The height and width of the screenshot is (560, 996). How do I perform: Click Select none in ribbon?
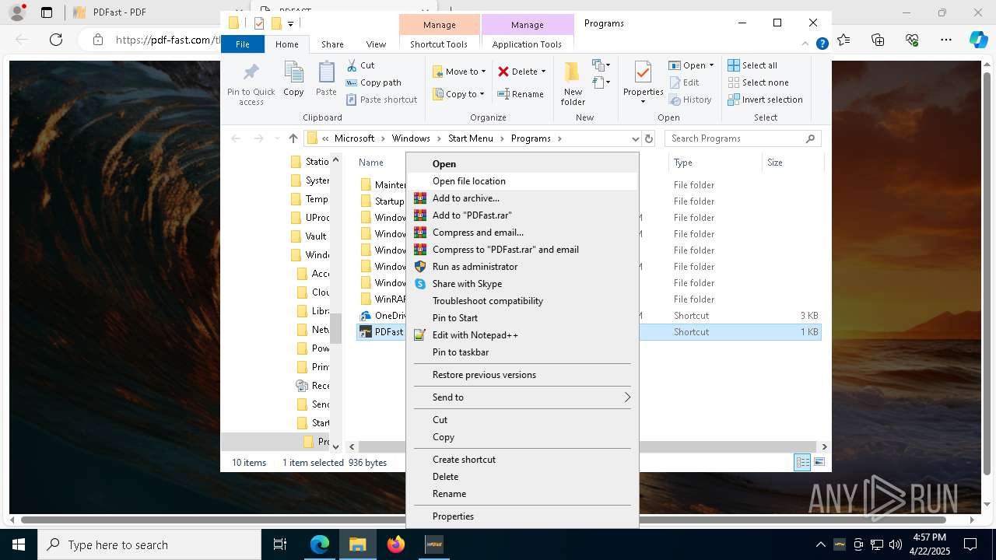(x=758, y=82)
